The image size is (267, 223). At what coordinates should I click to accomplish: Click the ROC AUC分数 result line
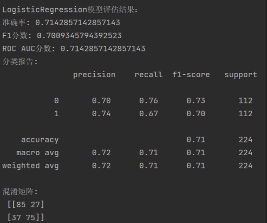click(x=74, y=49)
